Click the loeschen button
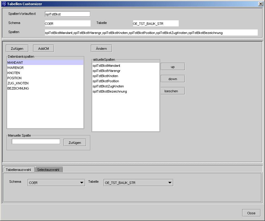 pyautogui.click(x=173, y=91)
